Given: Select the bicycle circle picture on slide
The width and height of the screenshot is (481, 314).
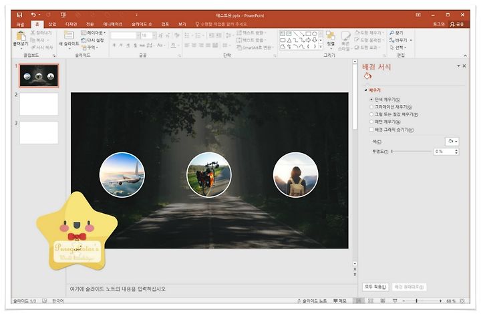Looking at the screenshot, I should tap(209, 174).
